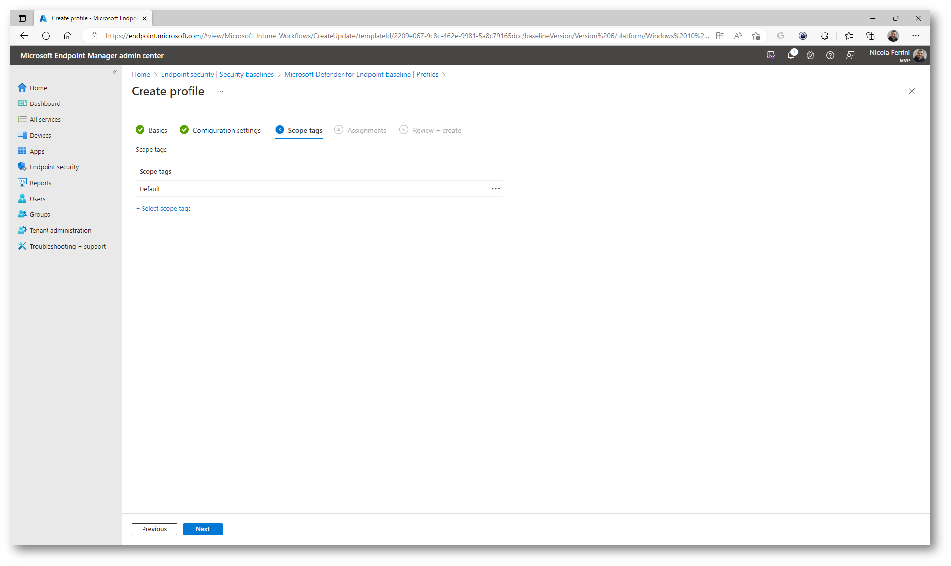951x566 pixels.
Task: Open the help question mark
Action: [x=830, y=55]
